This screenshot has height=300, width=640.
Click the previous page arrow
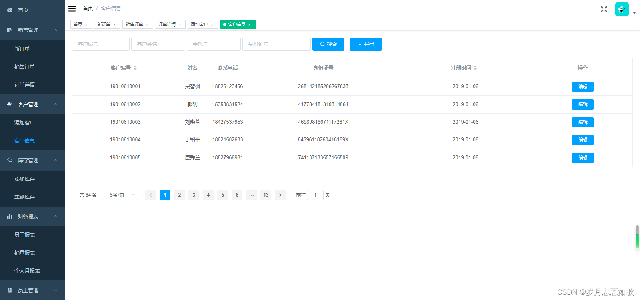(151, 195)
